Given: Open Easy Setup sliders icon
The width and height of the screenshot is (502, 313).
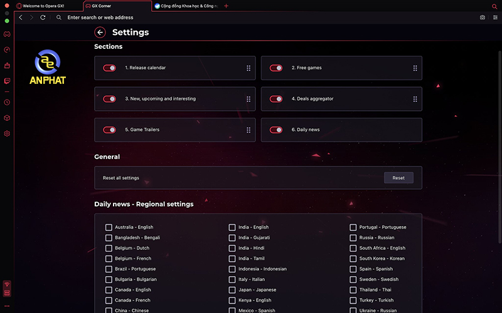Looking at the screenshot, I should (494, 18).
